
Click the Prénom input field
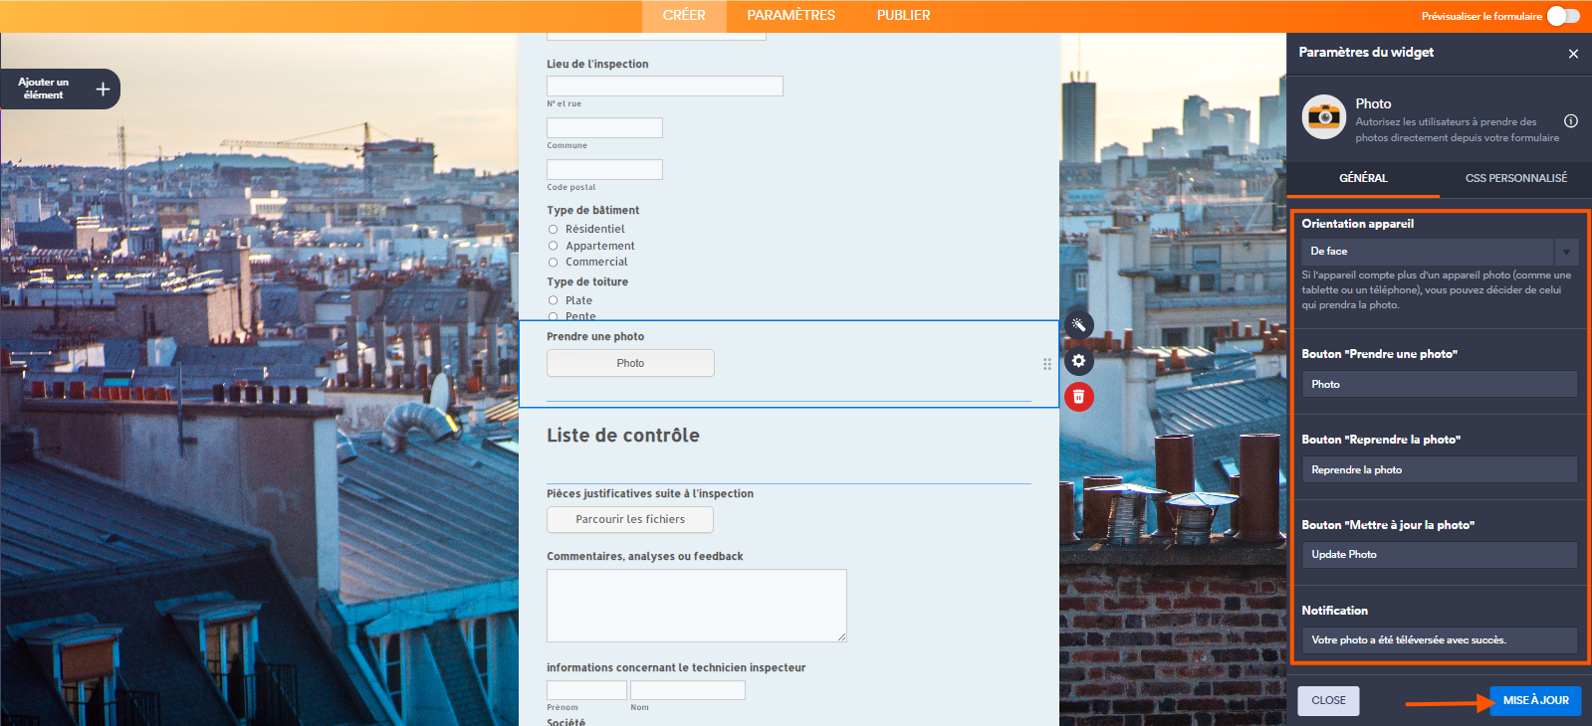click(586, 690)
